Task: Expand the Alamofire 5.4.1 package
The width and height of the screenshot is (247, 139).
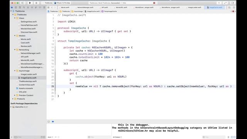Action: [x=11, y=107]
